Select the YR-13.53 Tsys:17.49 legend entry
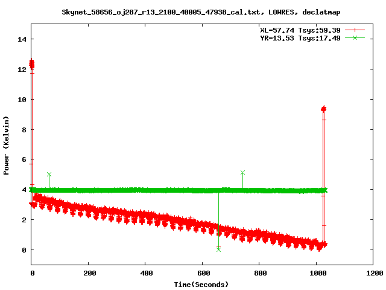 [x=300, y=38]
